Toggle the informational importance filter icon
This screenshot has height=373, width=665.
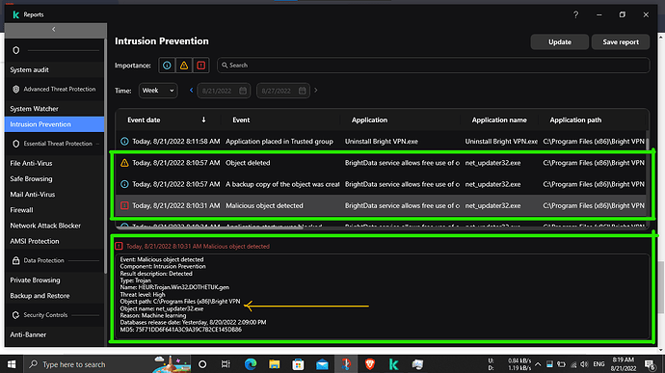click(x=167, y=66)
